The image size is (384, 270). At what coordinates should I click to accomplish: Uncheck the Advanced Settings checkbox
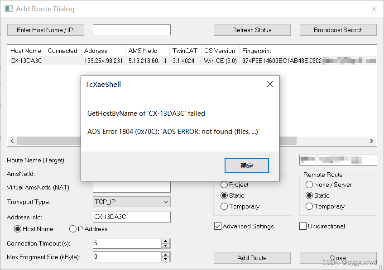click(218, 226)
